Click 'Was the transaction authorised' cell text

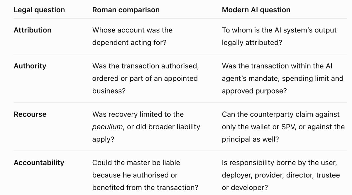pyautogui.click(x=145, y=66)
